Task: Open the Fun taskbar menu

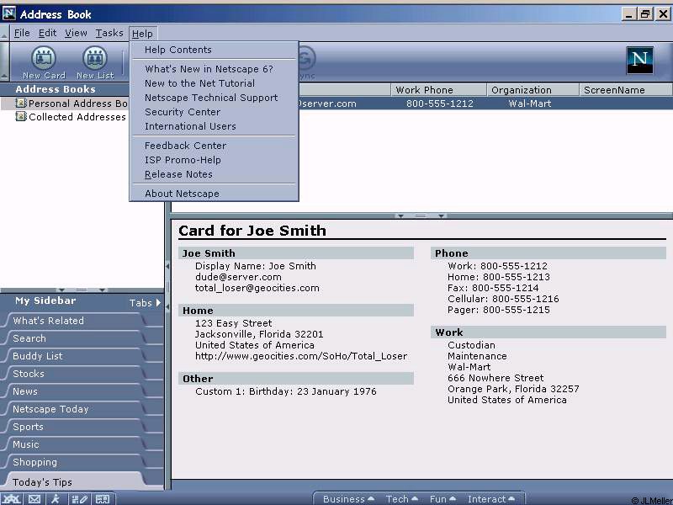Action: [x=442, y=499]
